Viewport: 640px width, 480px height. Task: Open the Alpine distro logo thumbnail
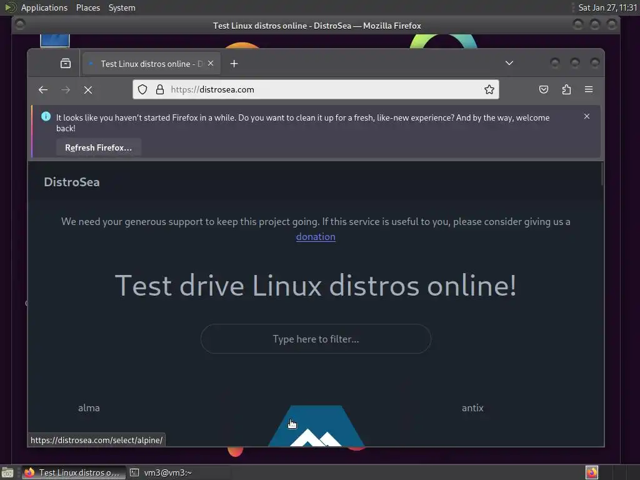(316, 426)
